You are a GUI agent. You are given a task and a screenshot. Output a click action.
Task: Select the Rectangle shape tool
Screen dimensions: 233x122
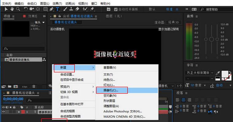(45, 9)
